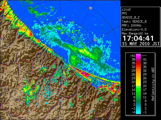Click the Reflectivity in dBZ axis title
Screen dimensions: 161x120
(x=153, y=84)
